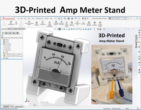Expand the Input Power Wire component
This screenshot has width=141, height=110.
pyautogui.click(x=2, y=54)
